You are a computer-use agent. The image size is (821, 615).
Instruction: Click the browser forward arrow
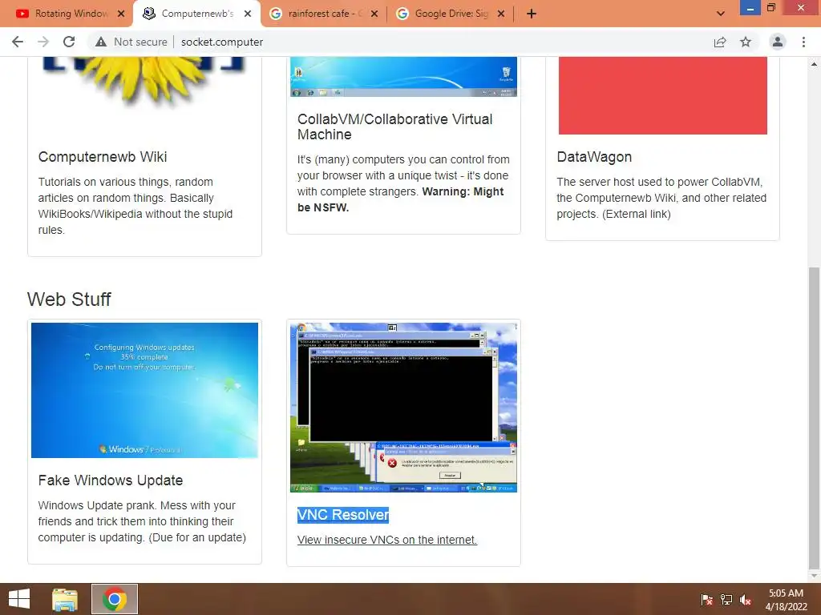[x=43, y=42]
